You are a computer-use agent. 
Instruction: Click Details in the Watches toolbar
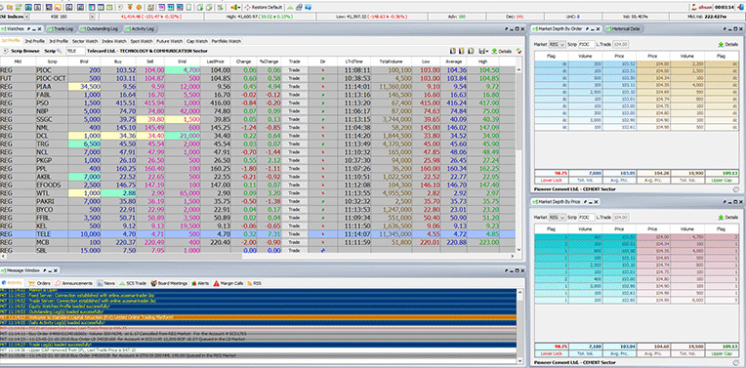[502, 51]
